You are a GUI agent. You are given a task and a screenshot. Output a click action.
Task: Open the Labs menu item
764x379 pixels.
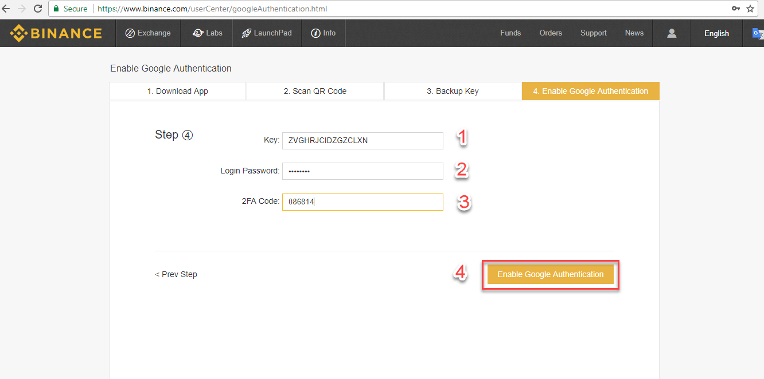(x=207, y=33)
